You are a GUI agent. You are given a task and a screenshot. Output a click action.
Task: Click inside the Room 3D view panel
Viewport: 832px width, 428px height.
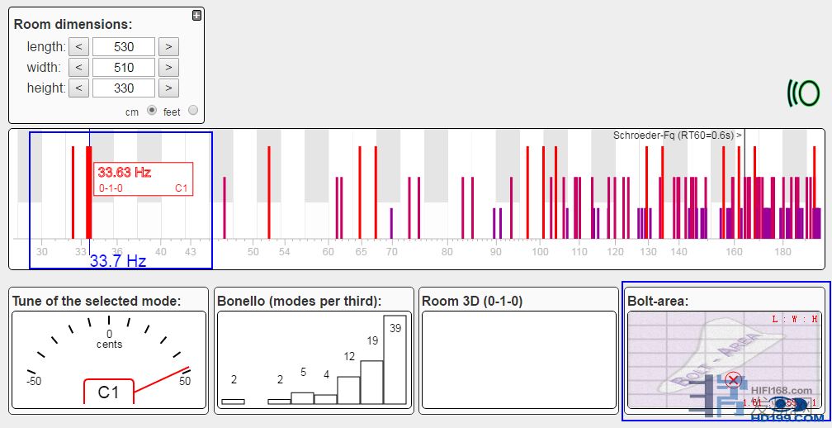coord(518,360)
